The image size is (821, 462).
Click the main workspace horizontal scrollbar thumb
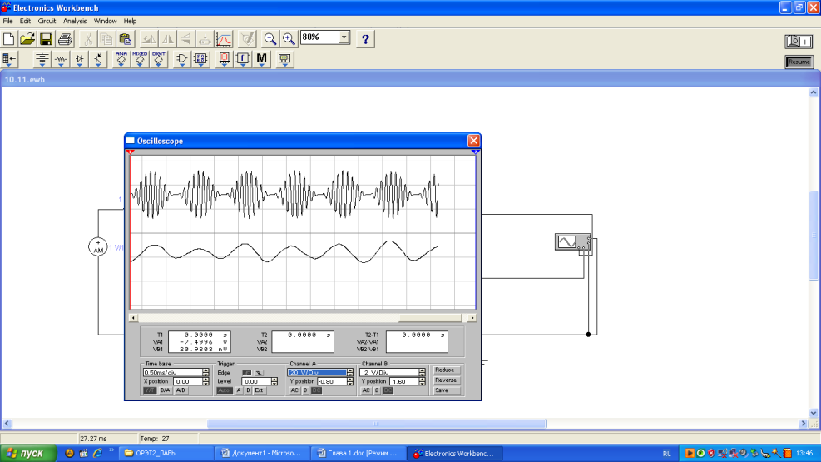point(377,423)
